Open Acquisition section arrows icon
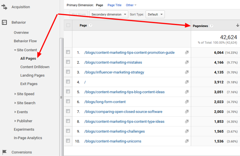Viewport: 240px width, 156px height. click(x=4, y=7)
